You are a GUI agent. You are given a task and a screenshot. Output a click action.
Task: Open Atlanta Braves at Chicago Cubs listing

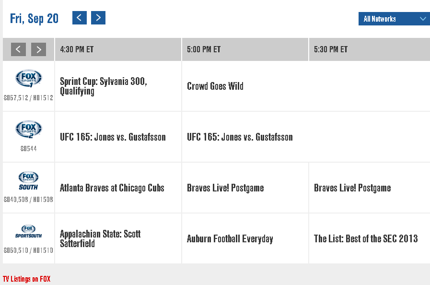coord(112,188)
